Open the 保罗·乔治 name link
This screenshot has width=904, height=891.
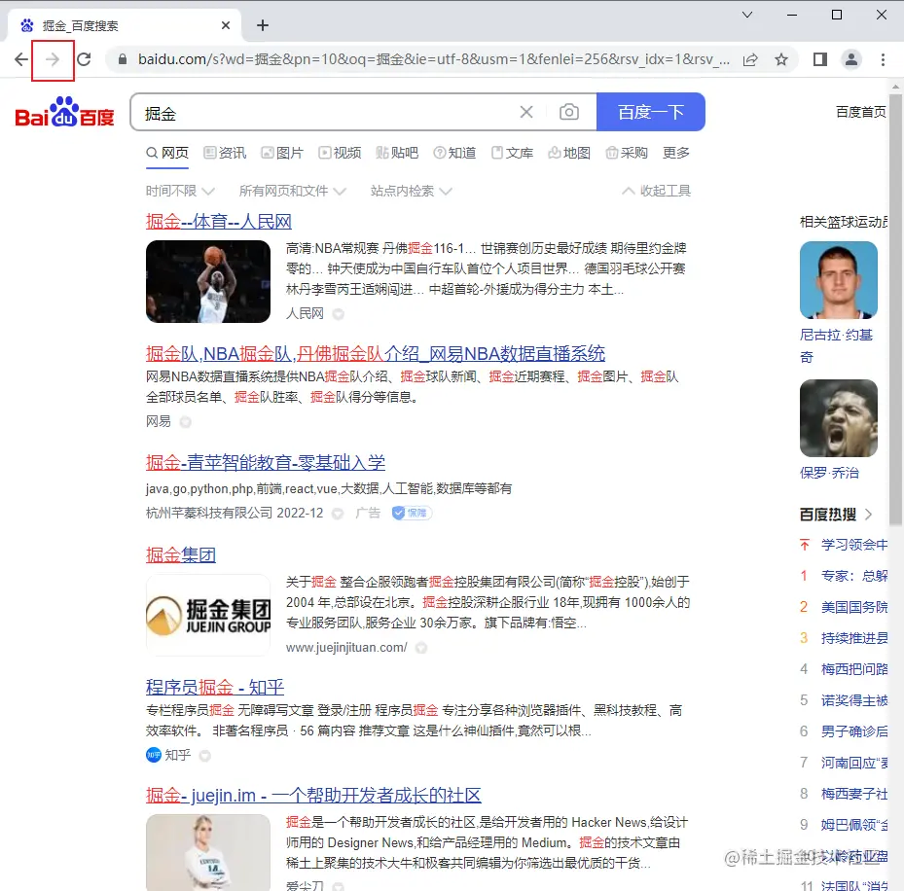pyautogui.click(x=829, y=473)
